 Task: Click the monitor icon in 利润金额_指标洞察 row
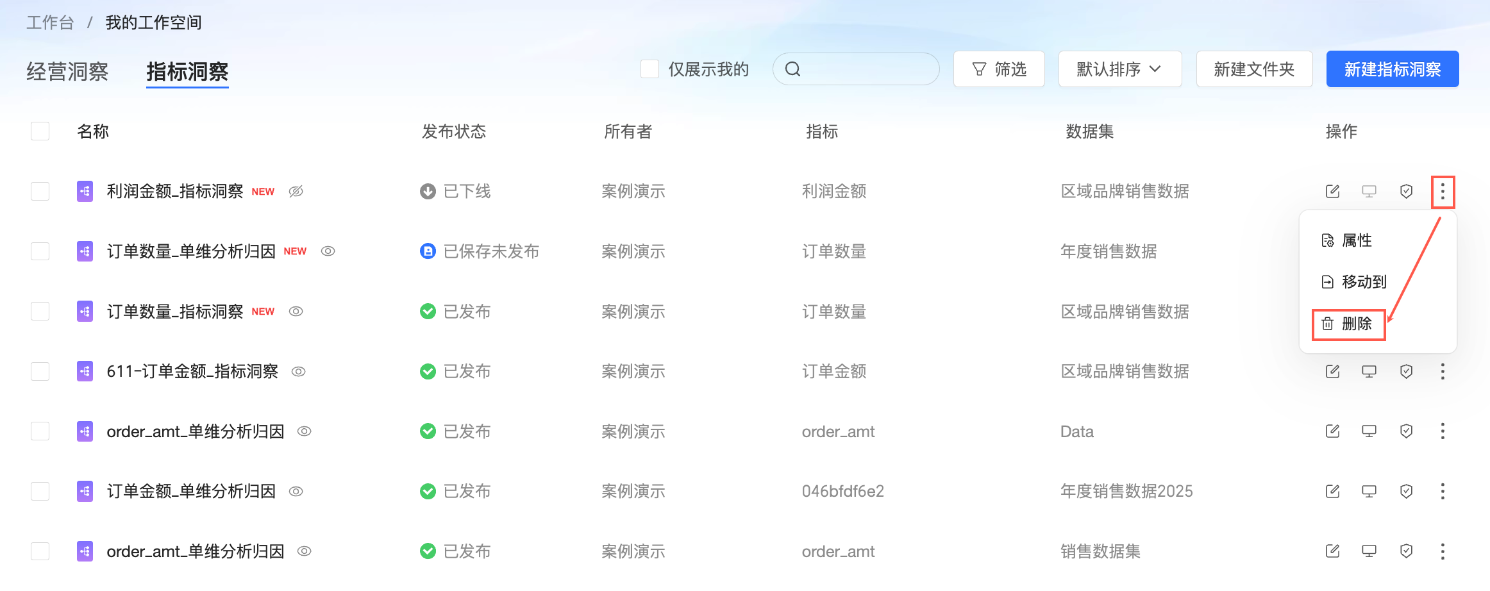tap(1369, 191)
